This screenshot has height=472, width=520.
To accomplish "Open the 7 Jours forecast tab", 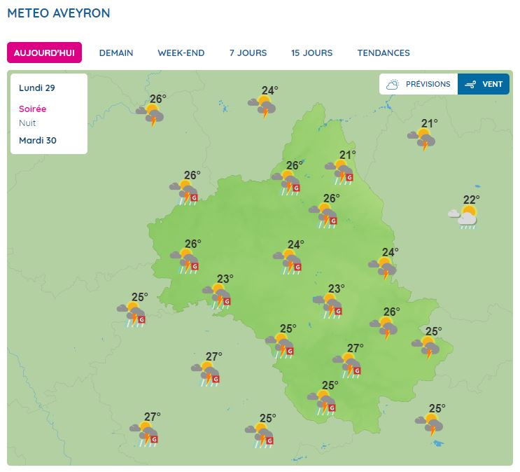I will click(x=248, y=53).
